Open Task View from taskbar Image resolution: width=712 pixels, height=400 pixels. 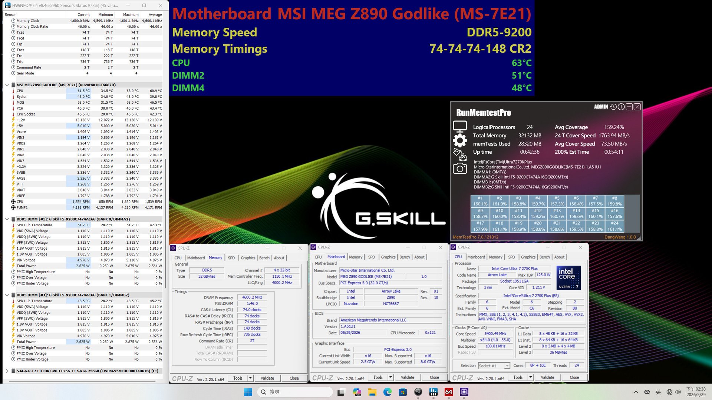click(x=342, y=392)
